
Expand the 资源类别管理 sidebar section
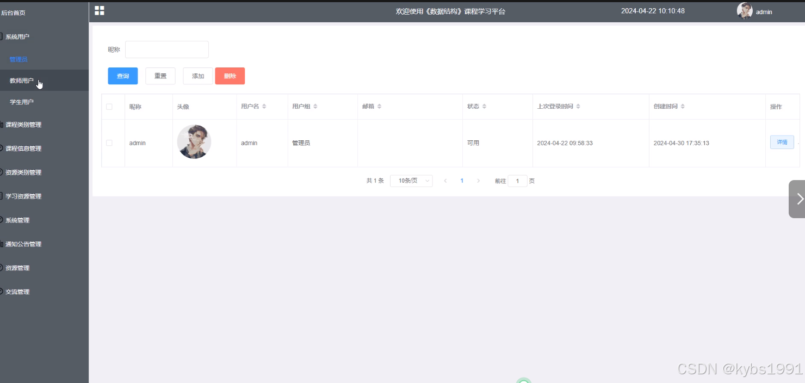pyautogui.click(x=44, y=172)
